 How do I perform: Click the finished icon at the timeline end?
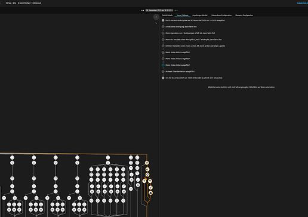coord(163,78)
